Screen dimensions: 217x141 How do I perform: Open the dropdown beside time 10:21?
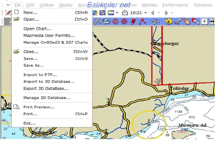(146, 13)
